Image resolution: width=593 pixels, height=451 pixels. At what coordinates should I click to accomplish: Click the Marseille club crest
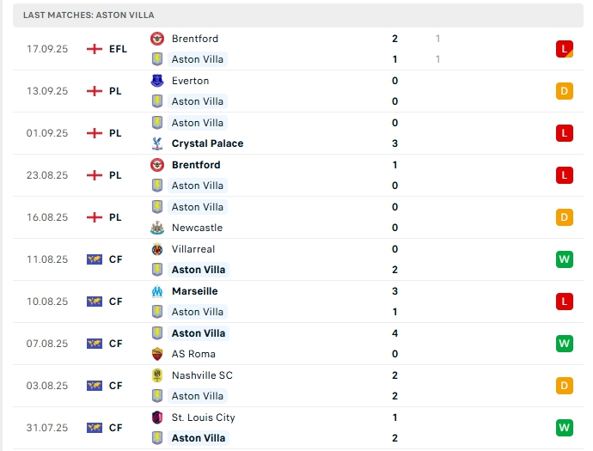coord(157,291)
